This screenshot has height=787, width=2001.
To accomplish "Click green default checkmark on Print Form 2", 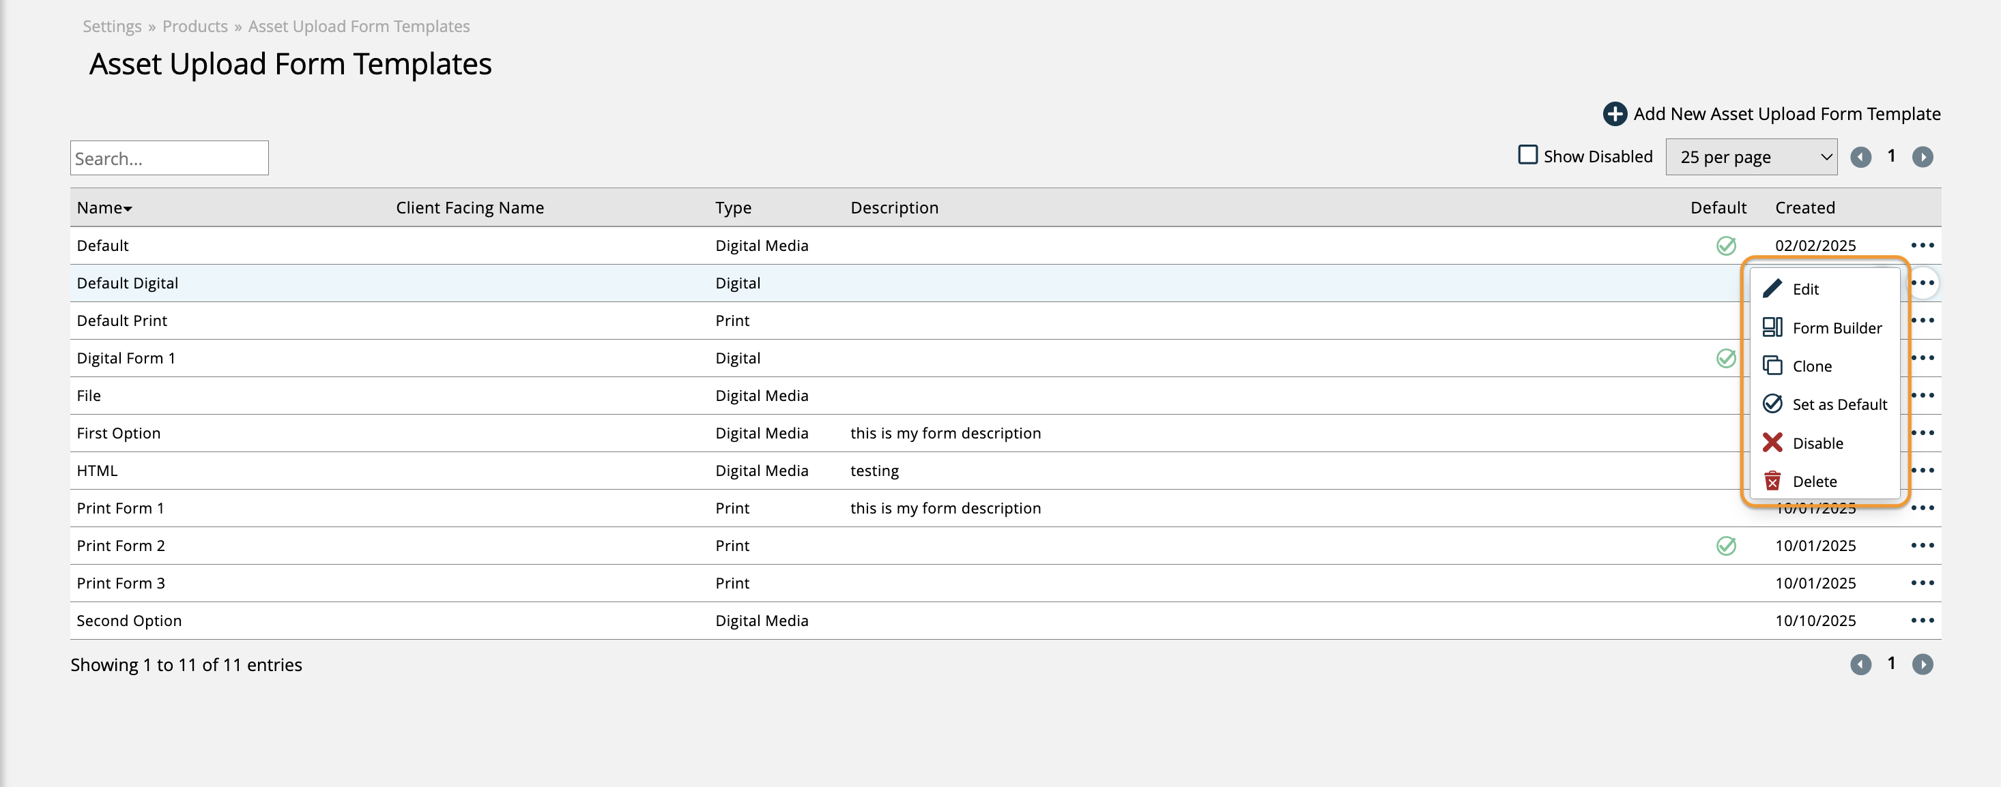I will (1725, 546).
